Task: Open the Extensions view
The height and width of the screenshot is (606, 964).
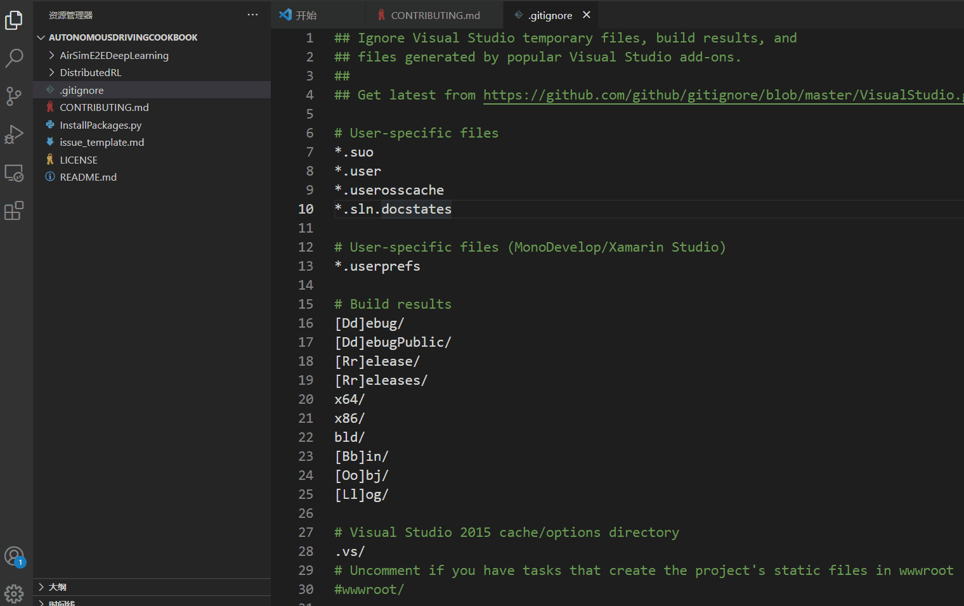Action: pyautogui.click(x=14, y=210)
